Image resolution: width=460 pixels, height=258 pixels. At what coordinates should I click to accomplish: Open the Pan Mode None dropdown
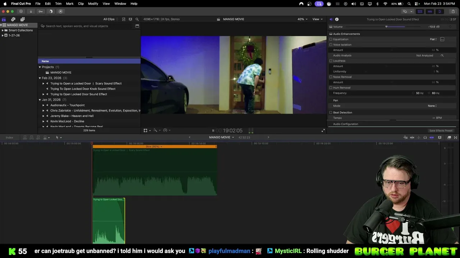[x=432, y=106]
